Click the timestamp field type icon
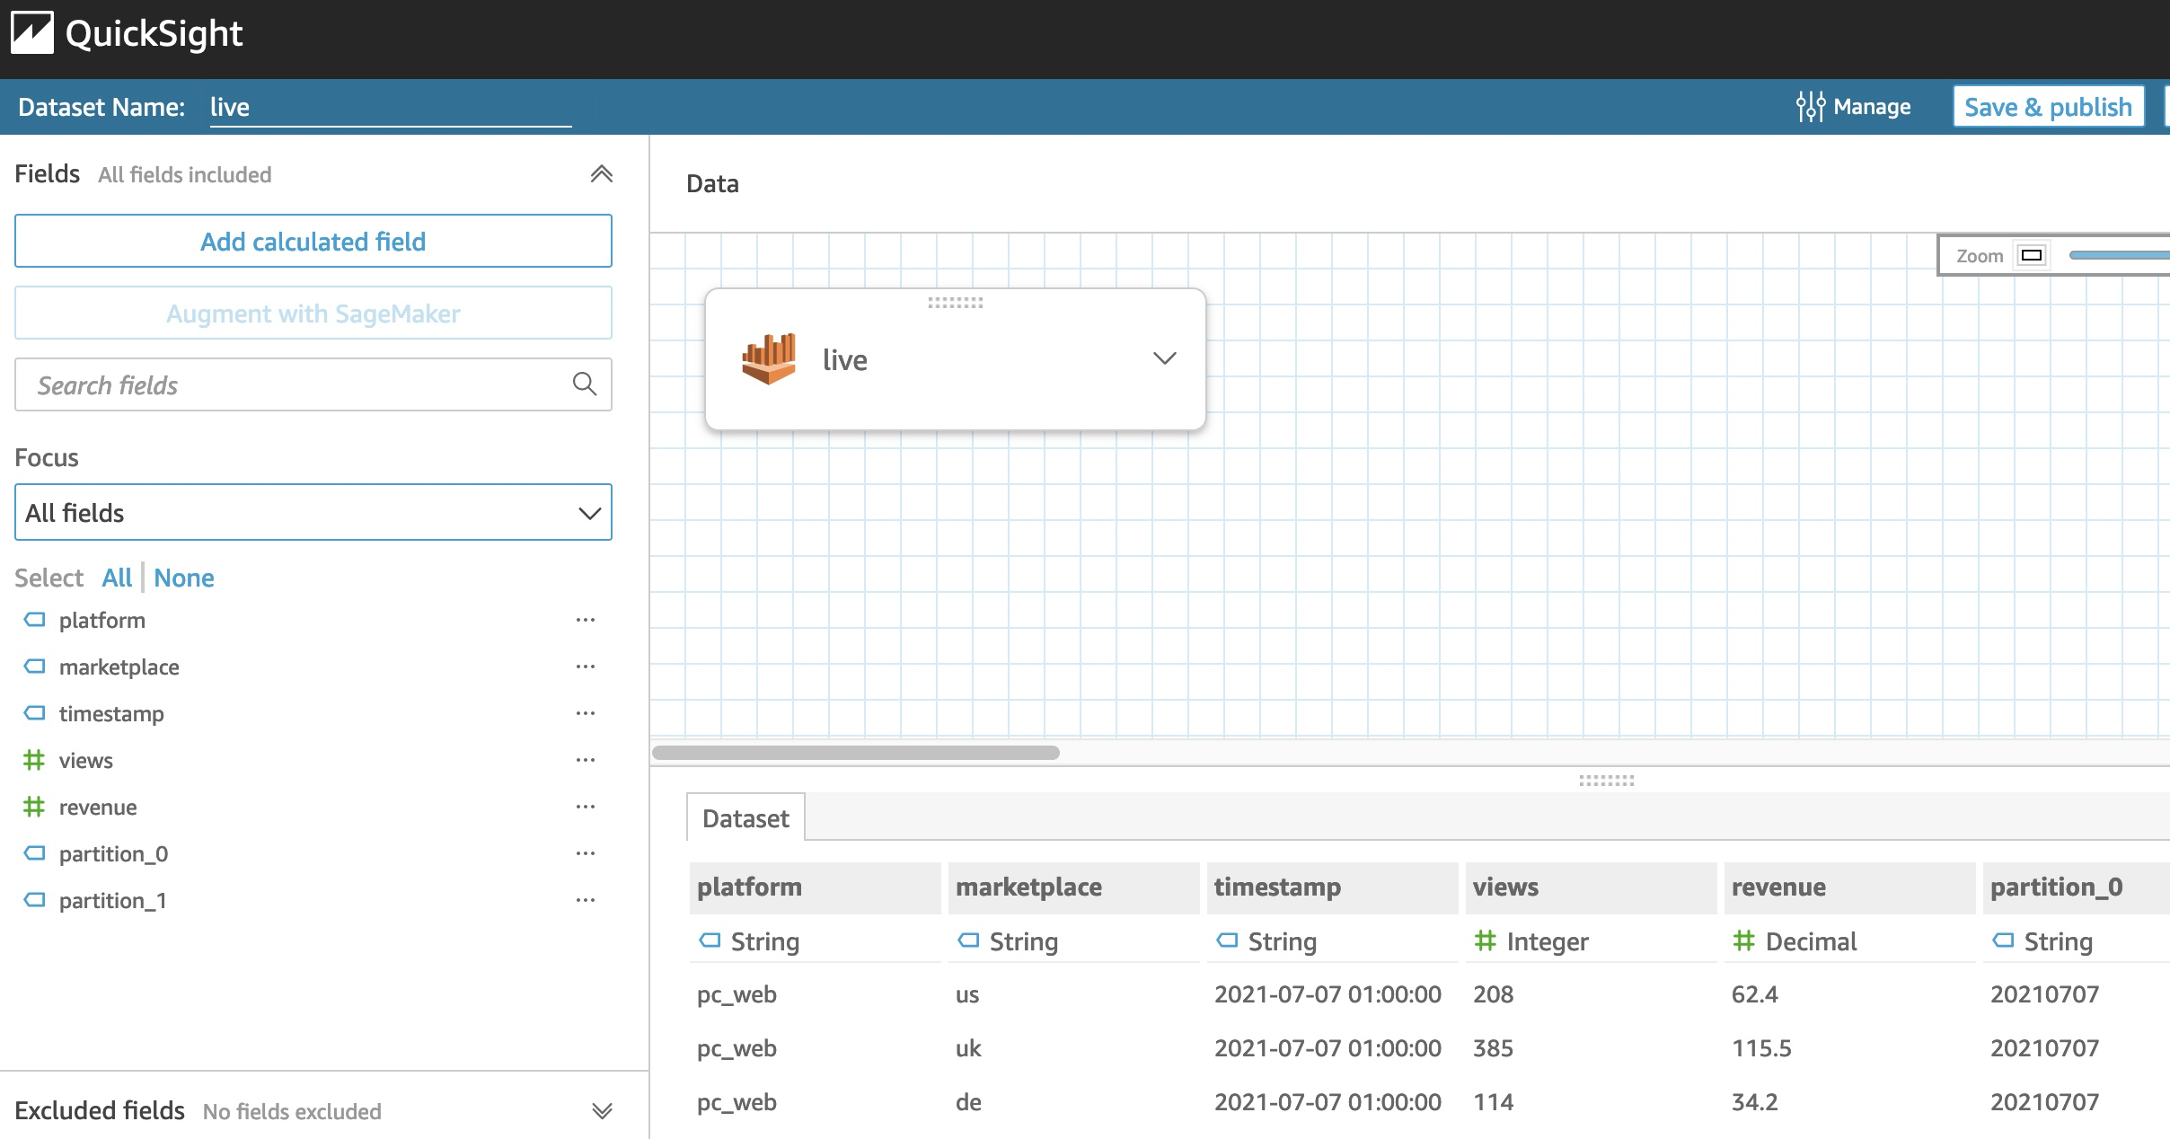This screenshot has width=2170, height=1139. click(34, 713)
